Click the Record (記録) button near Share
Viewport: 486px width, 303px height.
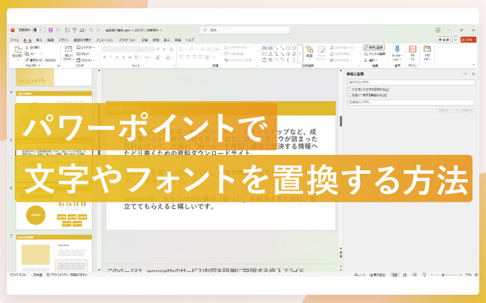444,40
